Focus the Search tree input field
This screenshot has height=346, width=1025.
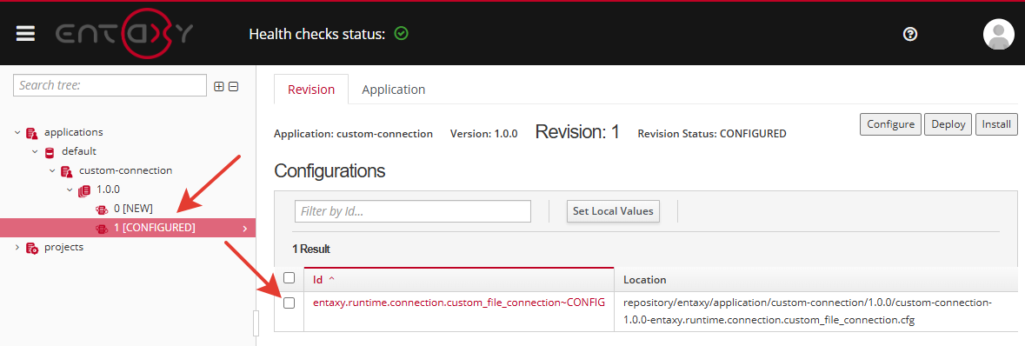[110, 85]
